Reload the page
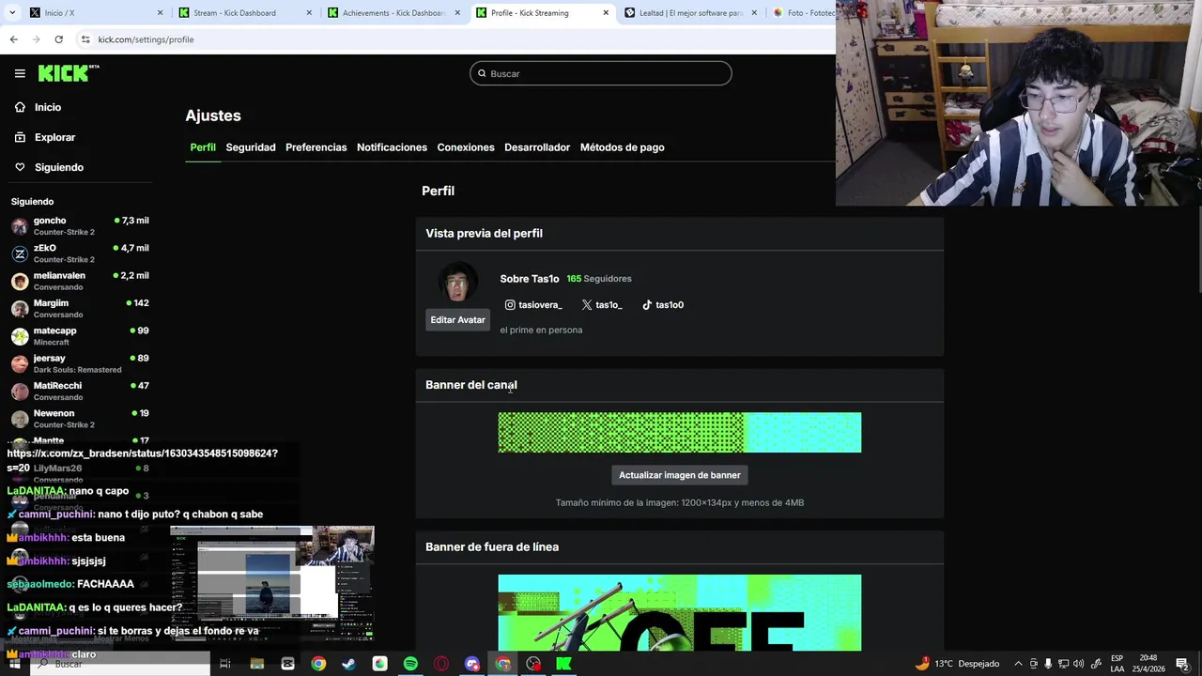 tap(58, 39)
